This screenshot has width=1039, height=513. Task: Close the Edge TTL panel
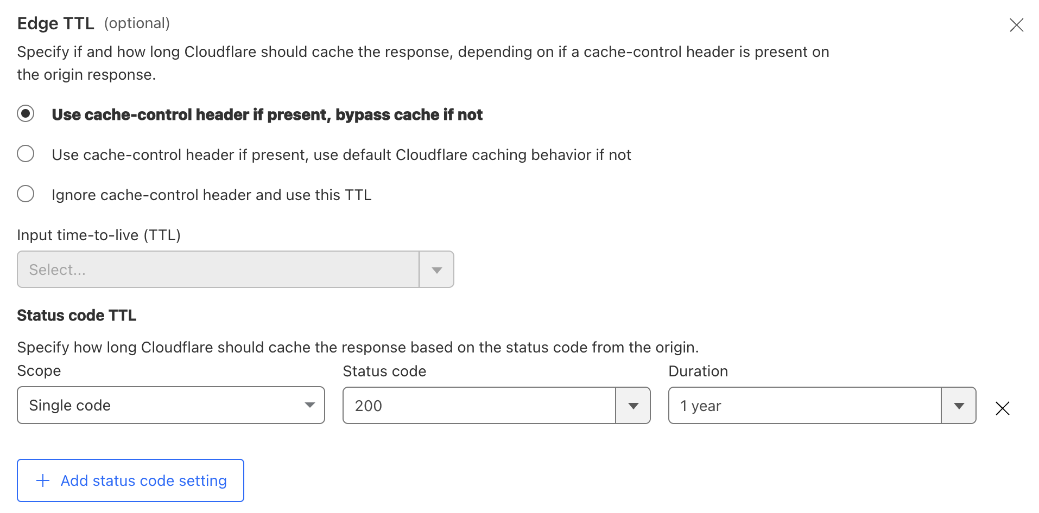point(1016,25)
